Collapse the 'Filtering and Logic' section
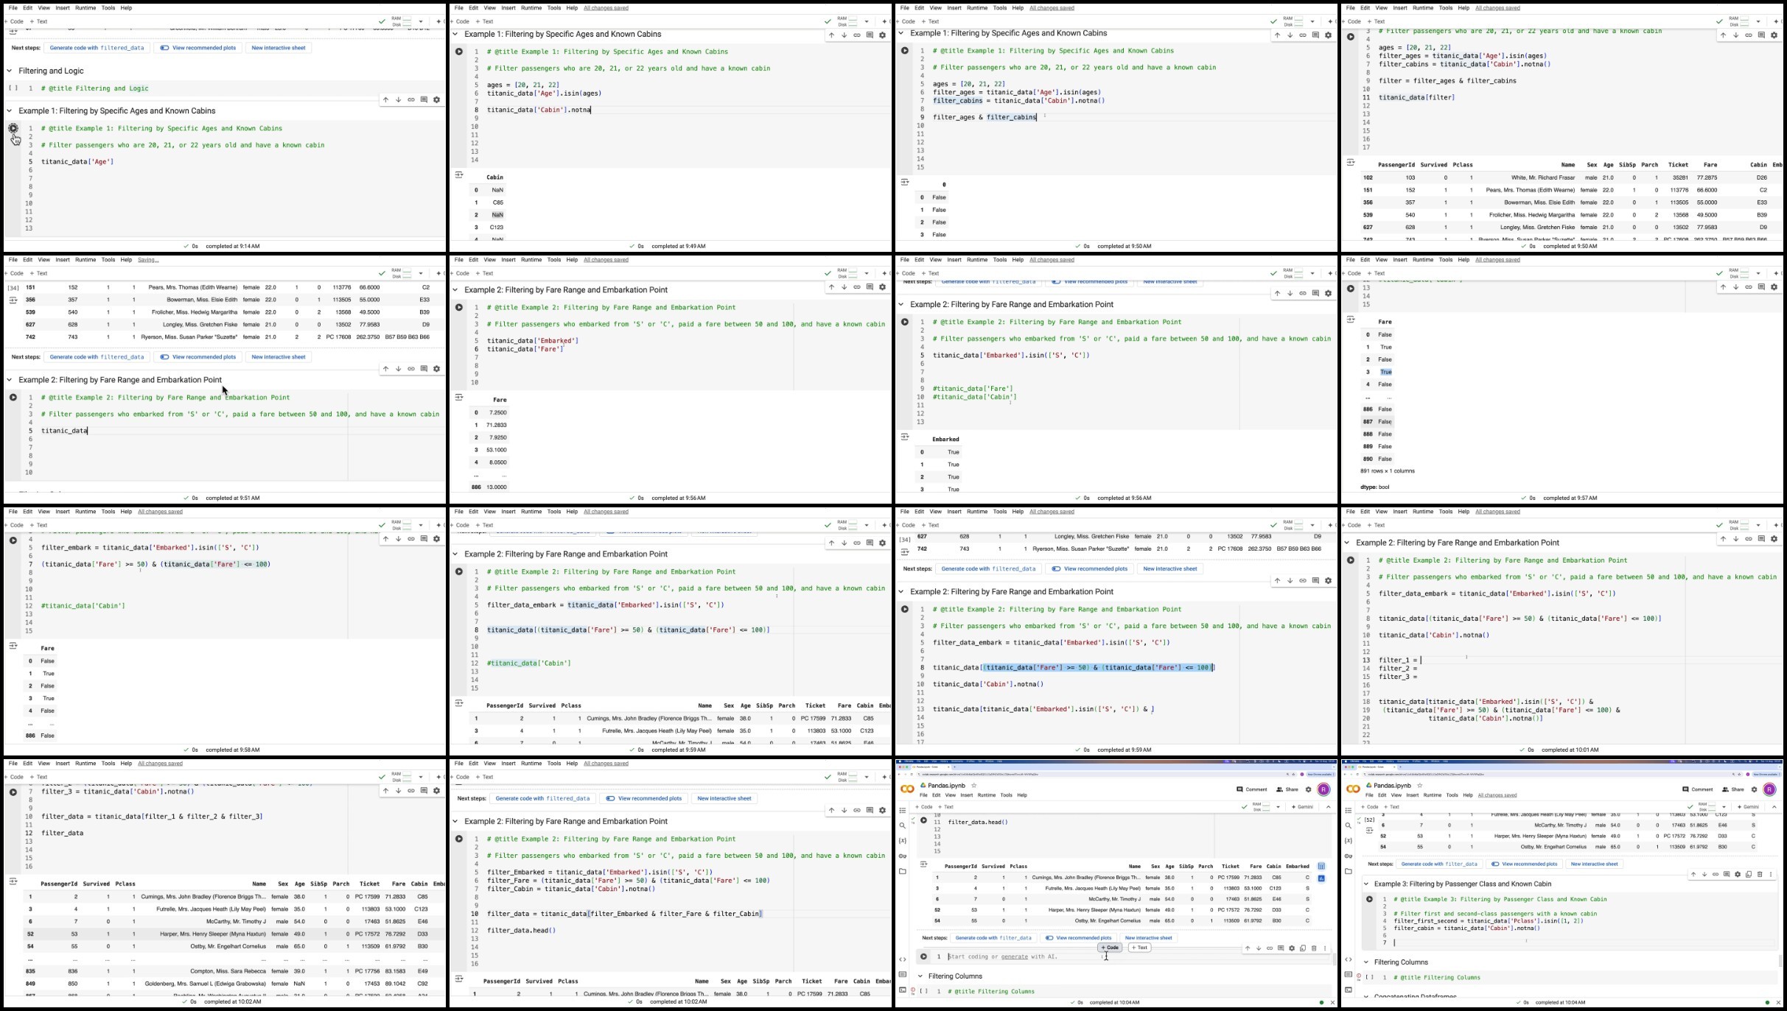The height and width of the screenshot is (1011, 1787). click(x=10, y=71)
